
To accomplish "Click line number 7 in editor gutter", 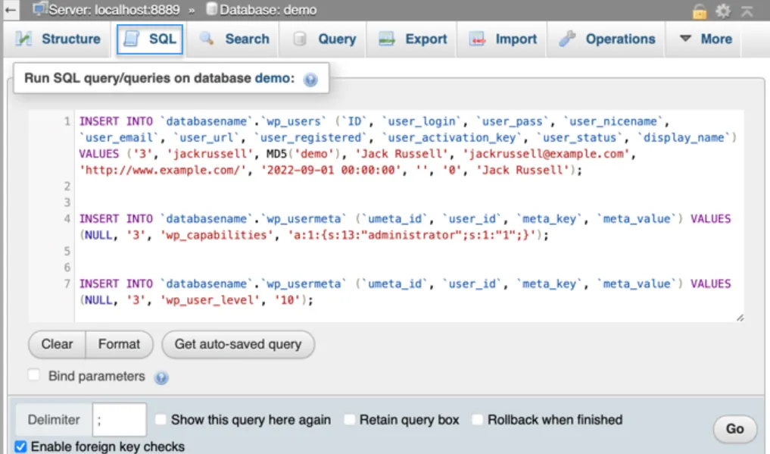I will (x=67, y=283).
